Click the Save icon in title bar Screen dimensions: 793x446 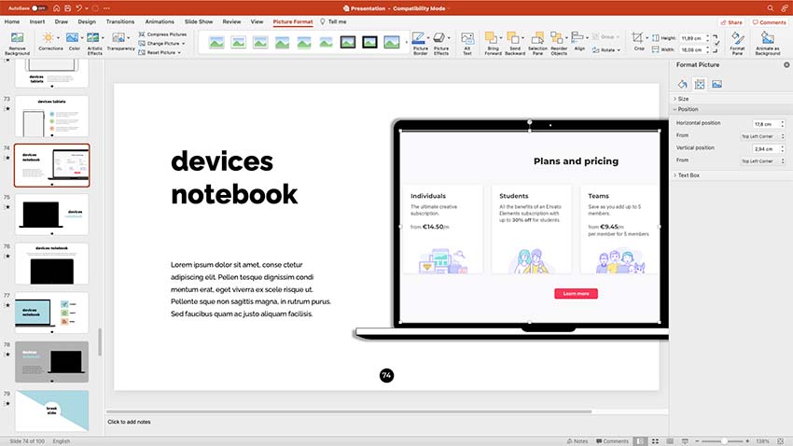click(x=68, y=8)
